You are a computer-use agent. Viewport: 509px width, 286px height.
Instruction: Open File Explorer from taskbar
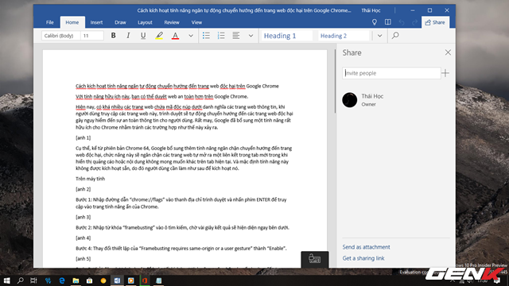click(76, 280)
